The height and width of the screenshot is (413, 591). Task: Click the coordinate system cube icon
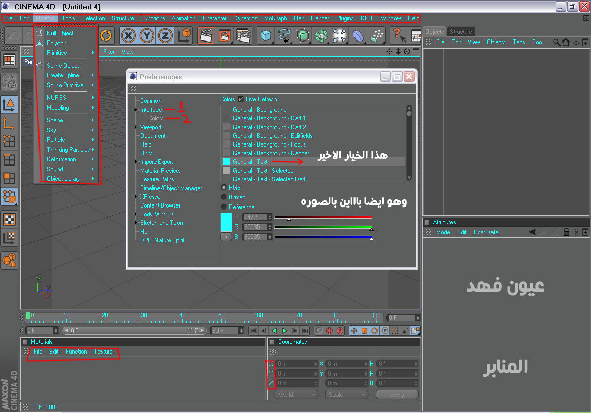(184, 36)
